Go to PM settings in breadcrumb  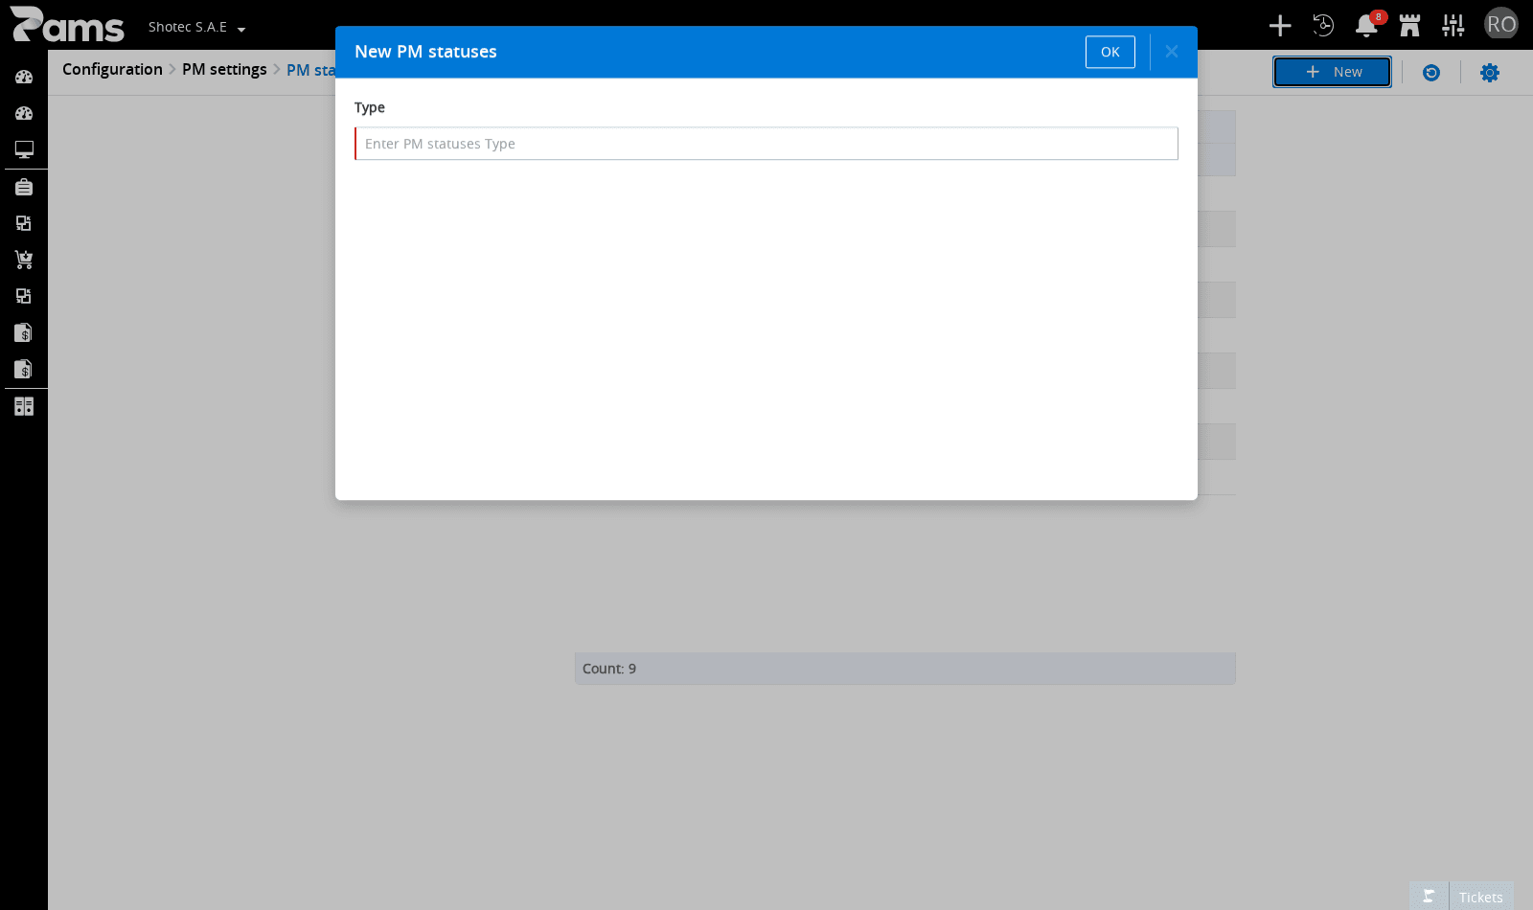click(x=224, y=69)
